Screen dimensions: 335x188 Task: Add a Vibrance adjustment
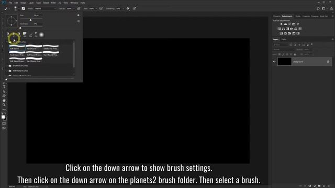pyautogui.click(x=298, y=24)
